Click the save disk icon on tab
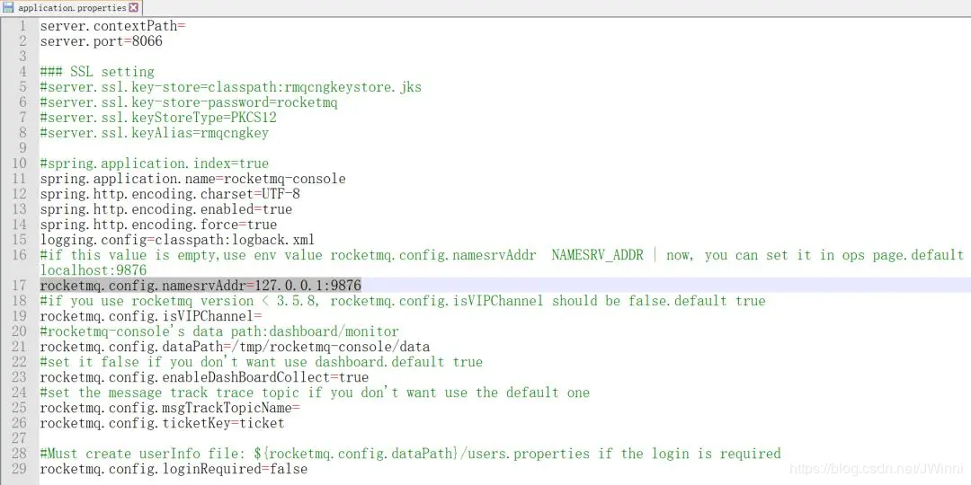This screenshot has width=971, height=485. 9,8
